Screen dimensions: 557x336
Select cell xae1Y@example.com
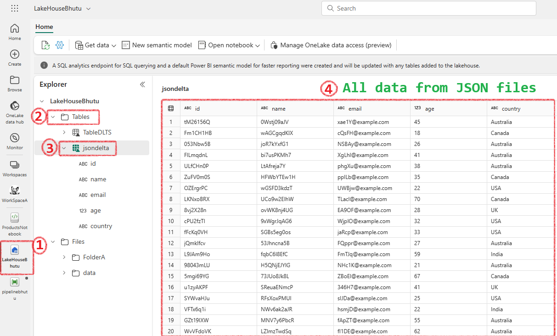(372, 122)
